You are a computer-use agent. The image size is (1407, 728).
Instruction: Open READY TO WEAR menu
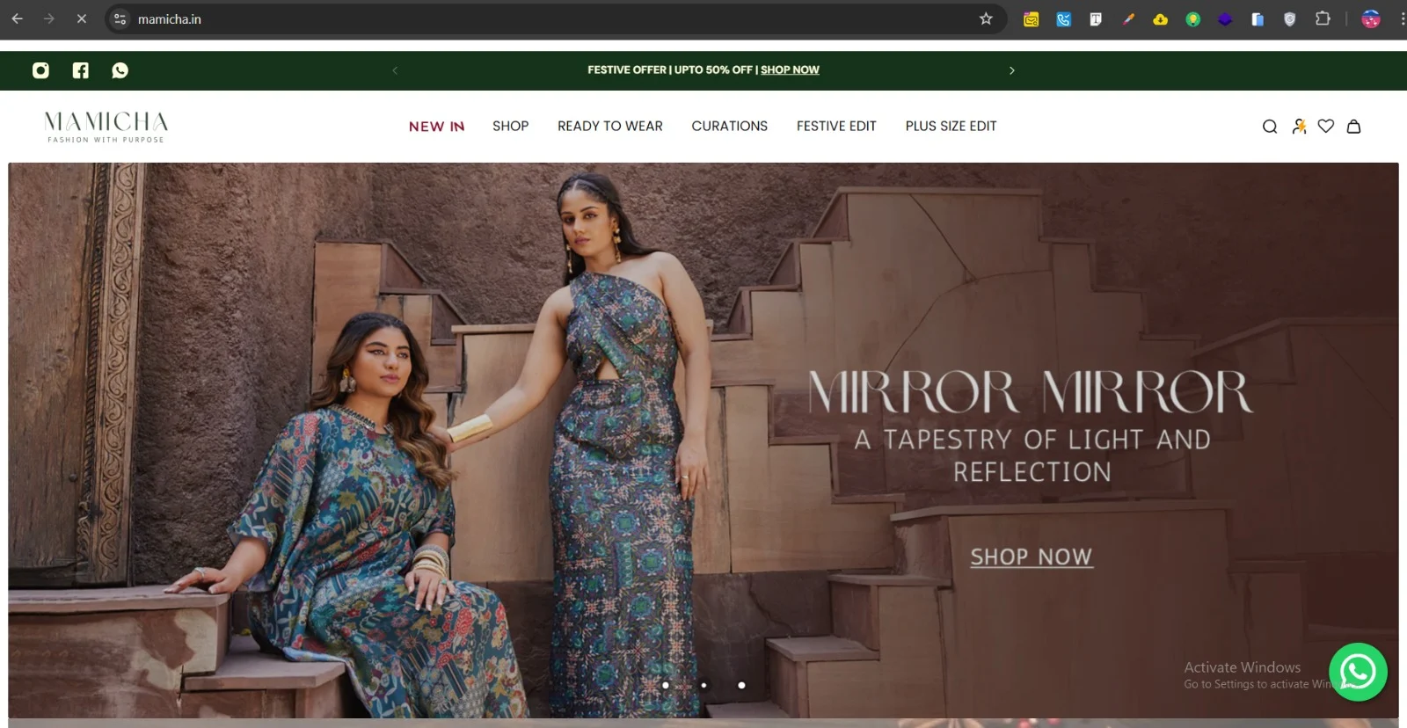coord(610,127)
